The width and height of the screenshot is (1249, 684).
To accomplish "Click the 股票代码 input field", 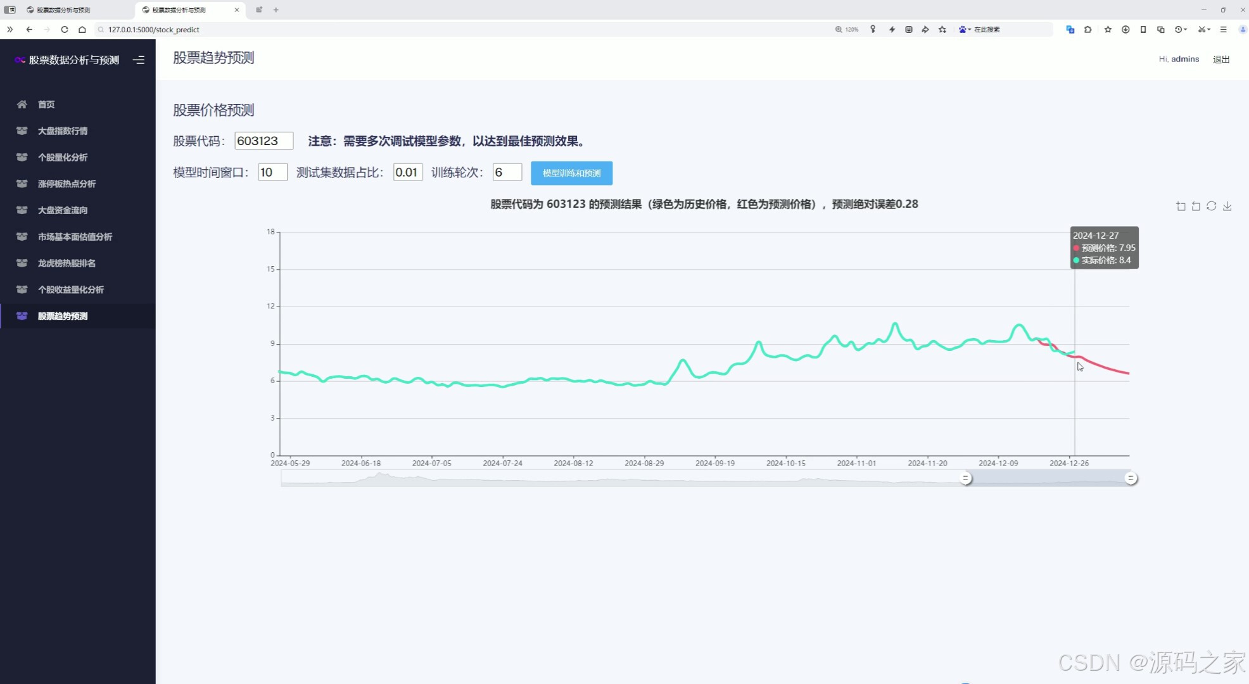I will (263, 141).
